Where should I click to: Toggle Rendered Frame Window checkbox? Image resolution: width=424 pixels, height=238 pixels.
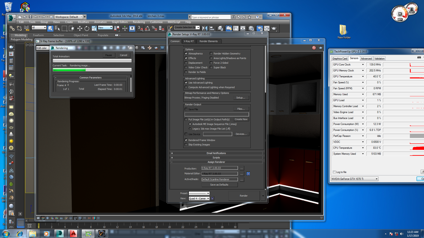pos(186,140)
